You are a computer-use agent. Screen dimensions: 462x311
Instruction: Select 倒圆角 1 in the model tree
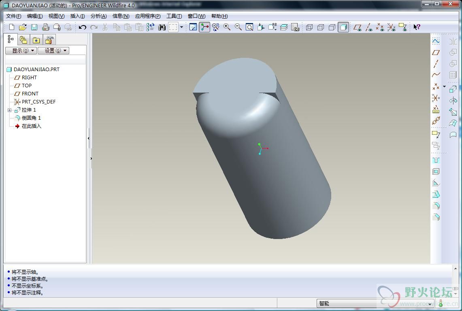31,118
